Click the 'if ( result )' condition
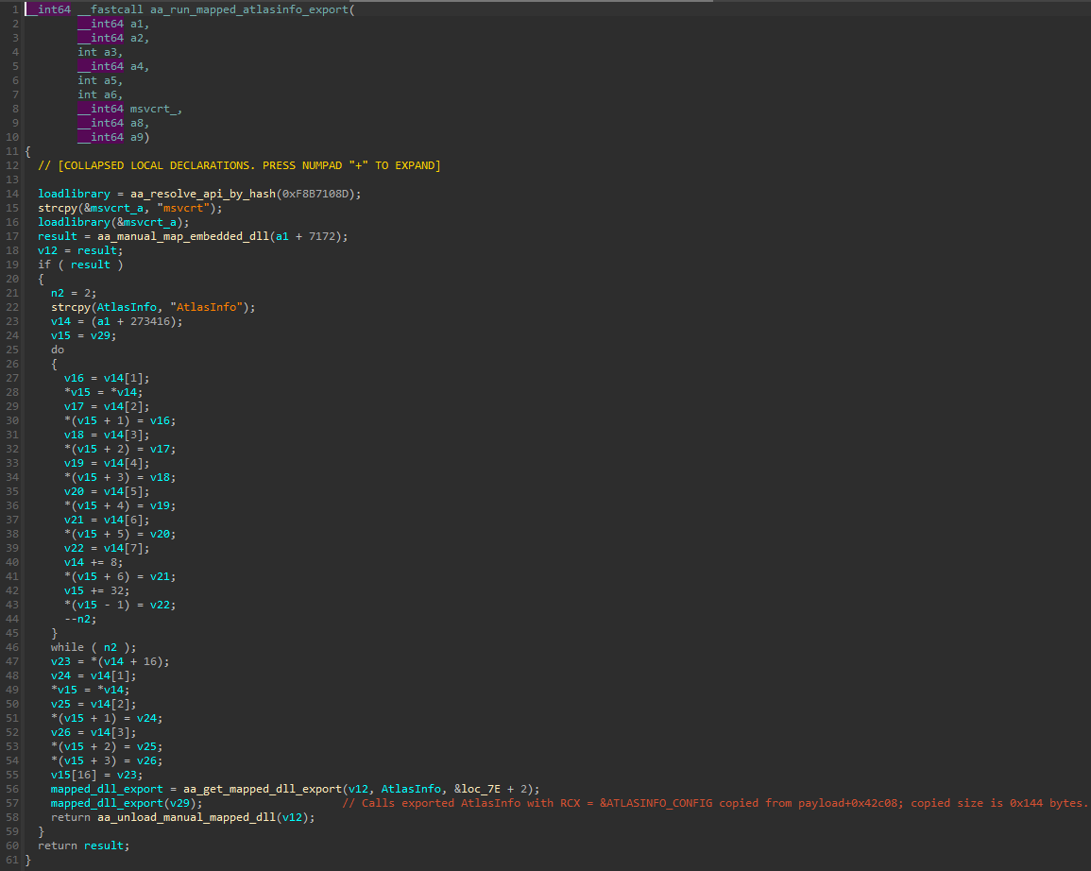The image size is (1091, 871). pyautogui.click(x=80, y=265)
